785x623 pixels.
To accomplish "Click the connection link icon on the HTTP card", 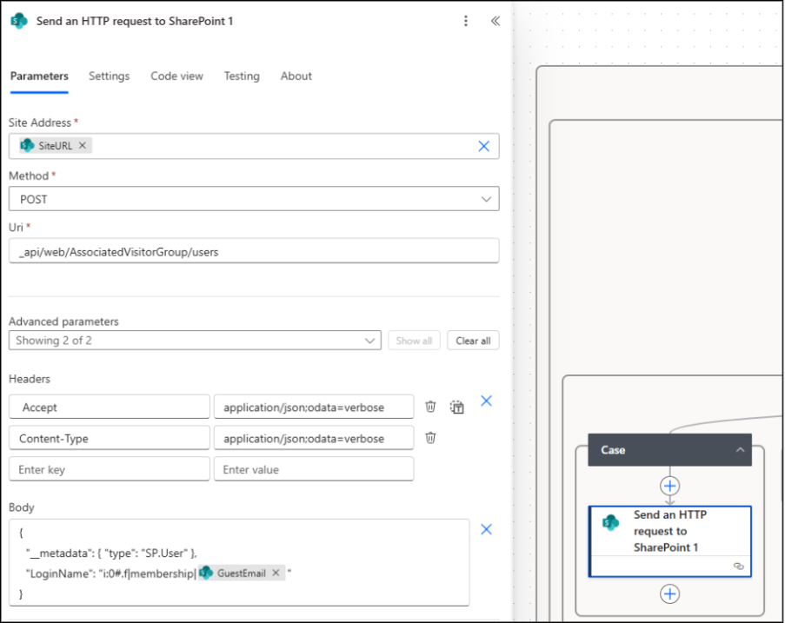I will (x=738, y=565).
